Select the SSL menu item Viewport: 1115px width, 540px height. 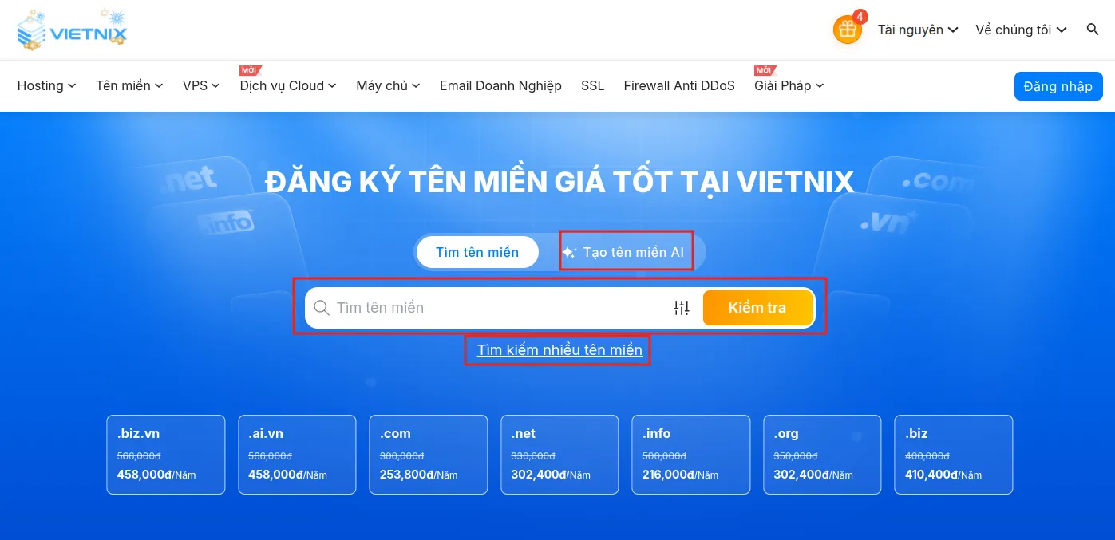(592, 85)
